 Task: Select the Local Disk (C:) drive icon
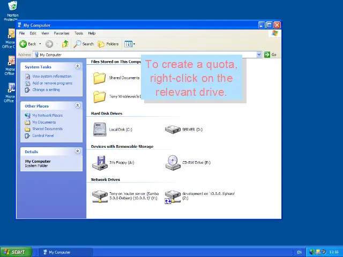pyautogui.click(x=100, y=130)
